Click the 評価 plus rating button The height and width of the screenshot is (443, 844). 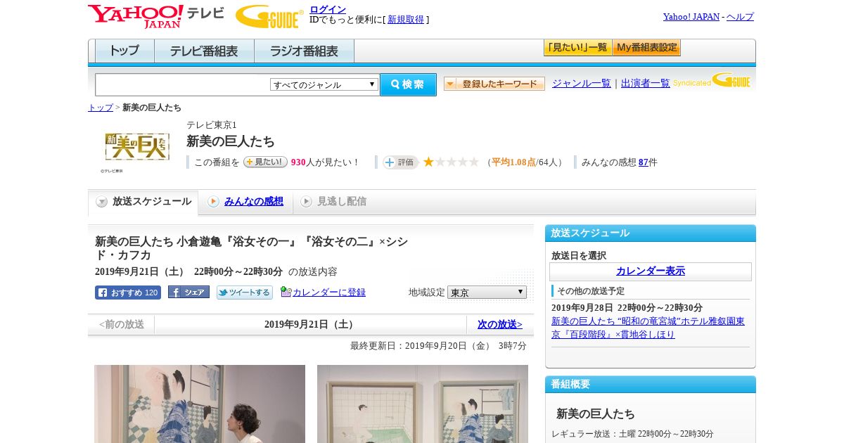click(400, 162)
